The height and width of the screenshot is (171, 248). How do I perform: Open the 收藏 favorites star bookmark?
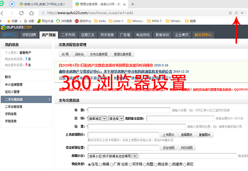(11, 21)
